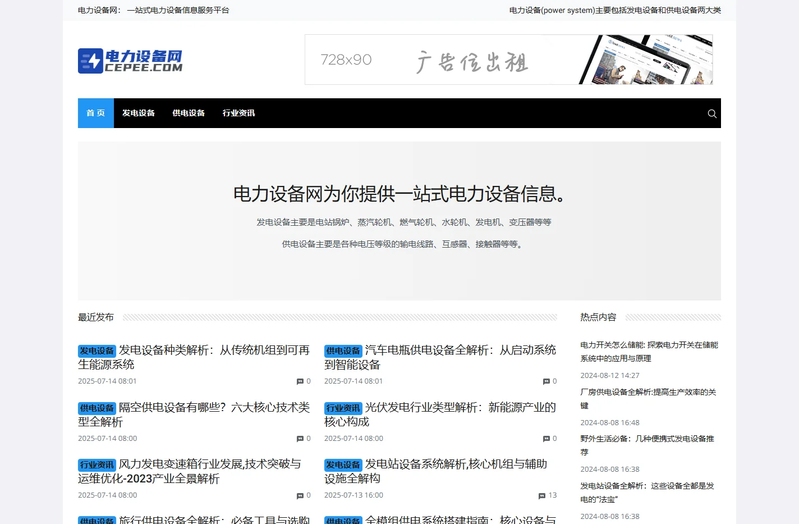
Task: Click comment icon for 发电设备种类解析 article
Action: click(x=300, y=381)
